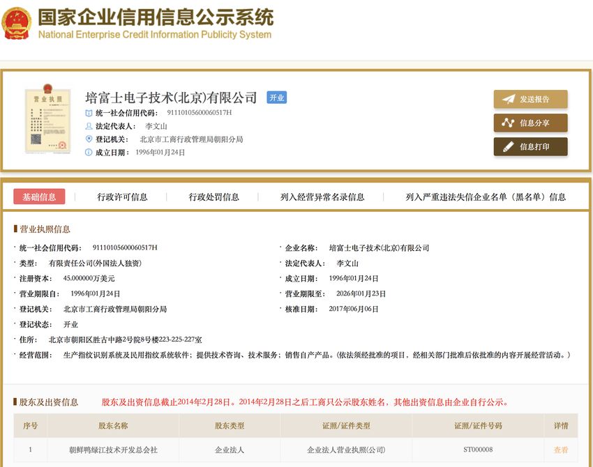The width and height of the screenshot is (593, 467).
Task: Click the red shareholder disclosure notice text
Action: [x=305, y=402]
